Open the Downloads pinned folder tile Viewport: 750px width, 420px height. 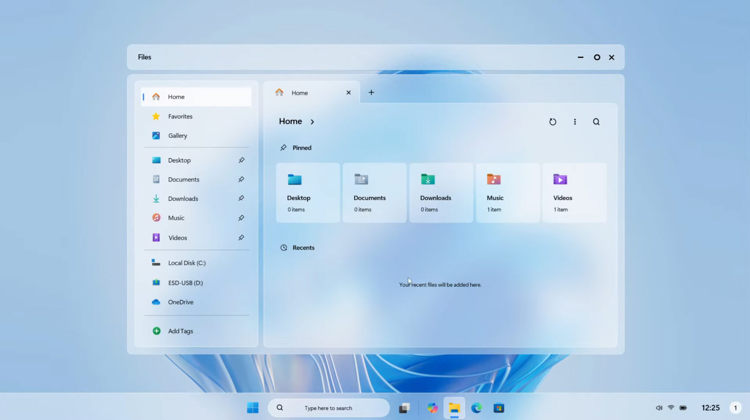click(441, 193)
